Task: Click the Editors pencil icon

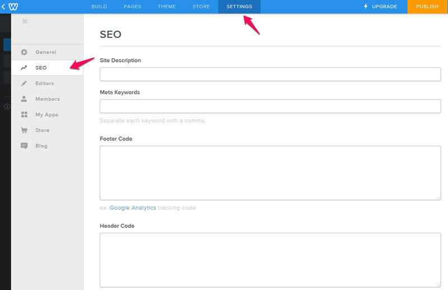Action: pyautogui.click(x=24, y=83)
